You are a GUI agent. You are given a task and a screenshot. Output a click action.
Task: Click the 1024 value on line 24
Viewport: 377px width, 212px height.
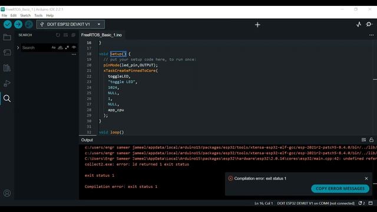(x=113, y=88)
